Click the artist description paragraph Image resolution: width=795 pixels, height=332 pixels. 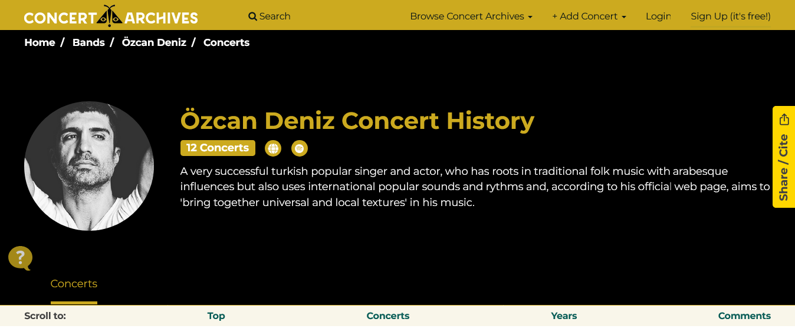pos(475,187)
